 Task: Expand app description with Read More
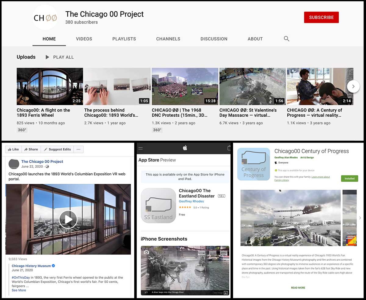point(298,288)
